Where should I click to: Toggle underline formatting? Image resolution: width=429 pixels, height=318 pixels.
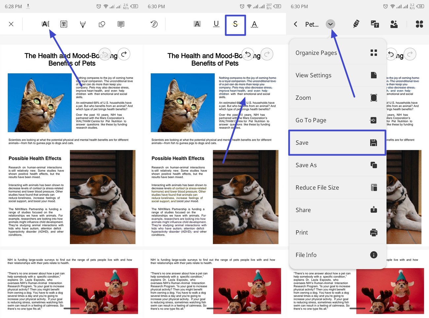coord(216,24)
